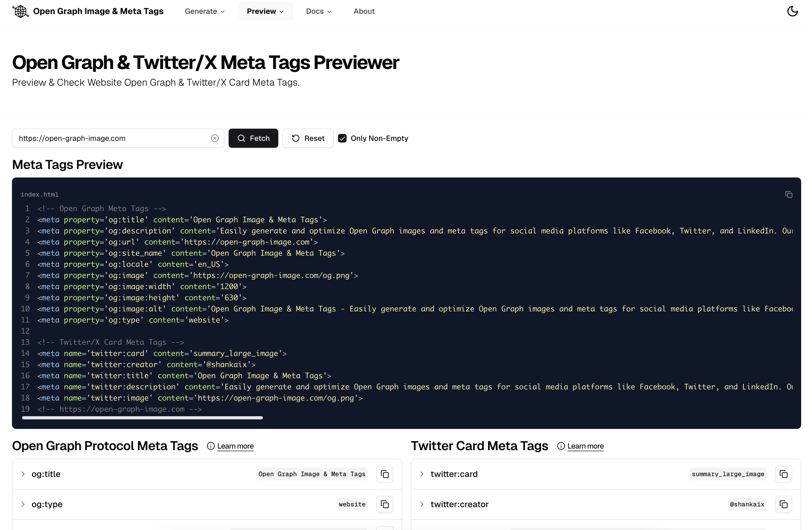811x530 pixels.
Task: Open the Twitter Card Learn more link
Action: [x=586, y=446]
